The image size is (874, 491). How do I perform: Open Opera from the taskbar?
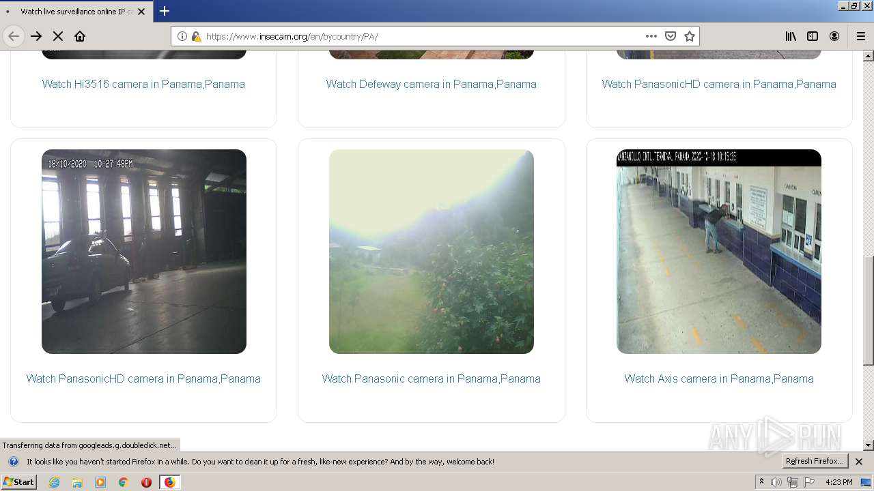pos(146,482)
